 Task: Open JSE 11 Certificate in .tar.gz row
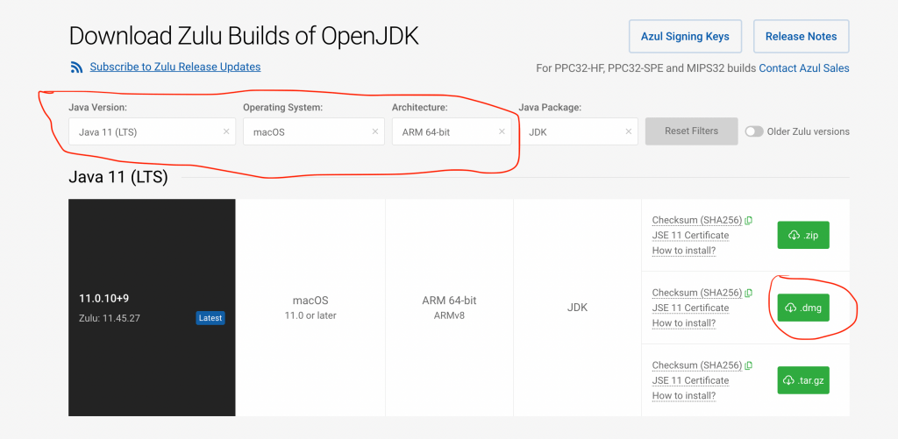tap(690, 380)
